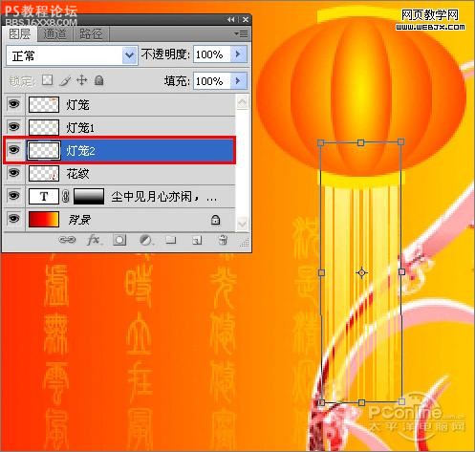Create new adjustment layer icon
The width and height of the screenshot is (475, 452).
pos(146,240)
